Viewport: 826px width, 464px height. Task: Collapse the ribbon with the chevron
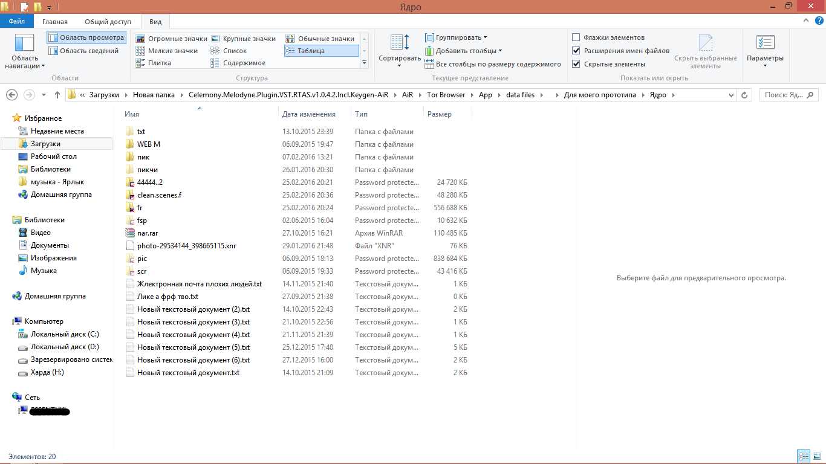tap(805, 21)
